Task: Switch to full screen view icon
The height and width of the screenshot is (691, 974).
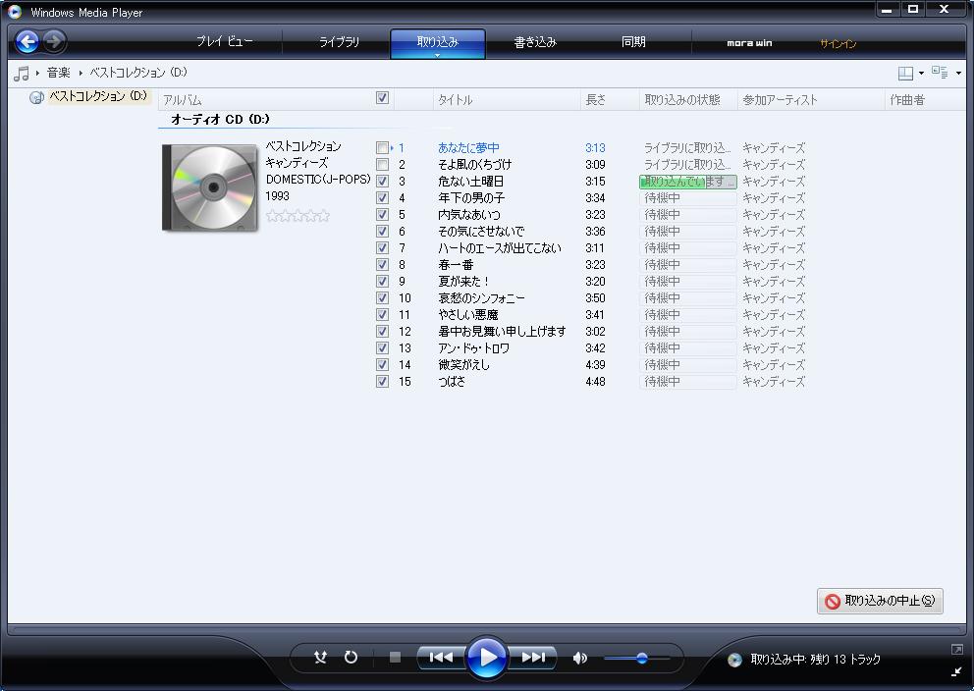Action: [x=956, y=650]
